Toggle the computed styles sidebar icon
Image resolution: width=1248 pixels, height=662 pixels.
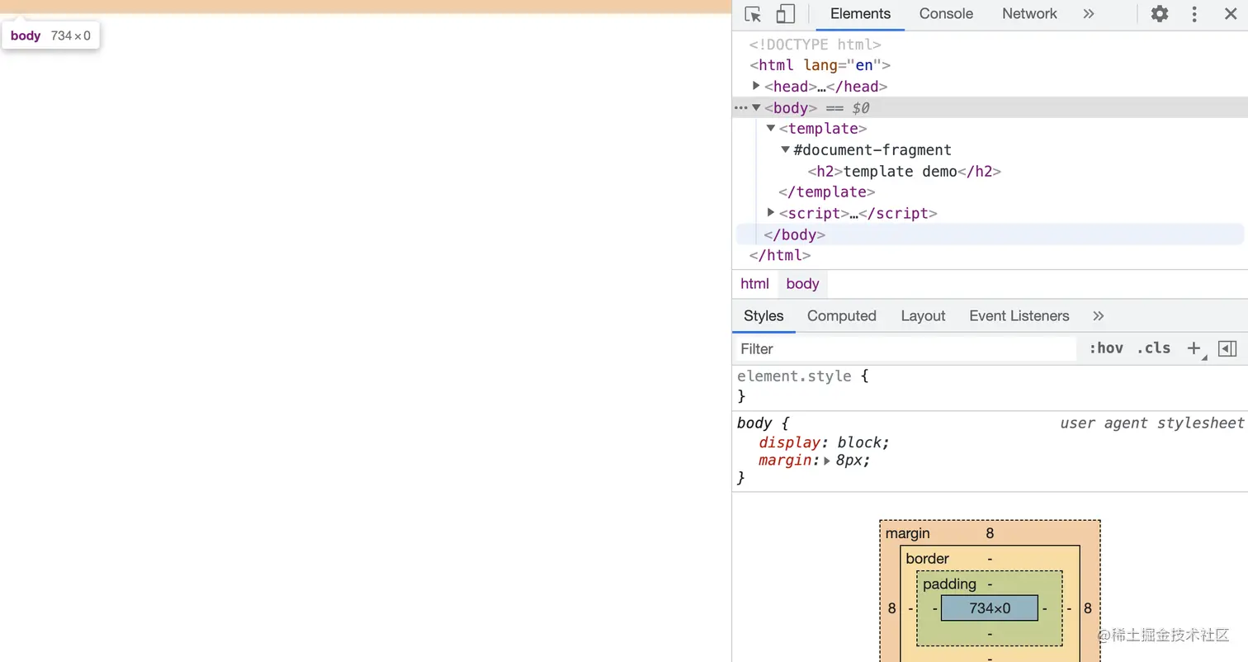(x=1227, y=348)
